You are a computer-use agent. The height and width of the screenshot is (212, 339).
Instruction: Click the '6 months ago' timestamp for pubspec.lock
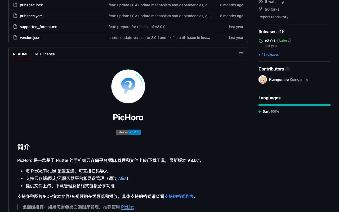coord(231,5)
